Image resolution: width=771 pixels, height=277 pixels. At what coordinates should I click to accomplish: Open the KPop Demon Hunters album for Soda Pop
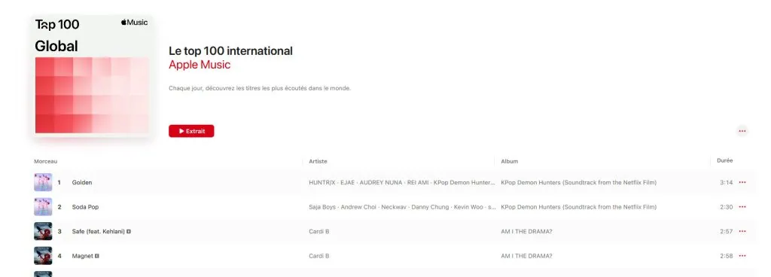(579, 207)
